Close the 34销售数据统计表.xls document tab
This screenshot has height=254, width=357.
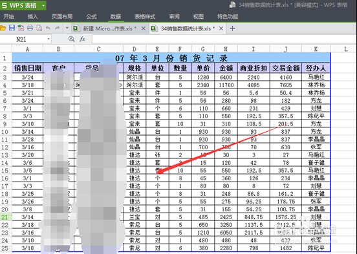(221, 28)
